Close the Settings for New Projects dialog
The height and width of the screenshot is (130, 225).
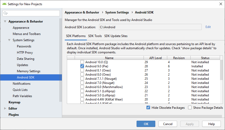point(221,4)
